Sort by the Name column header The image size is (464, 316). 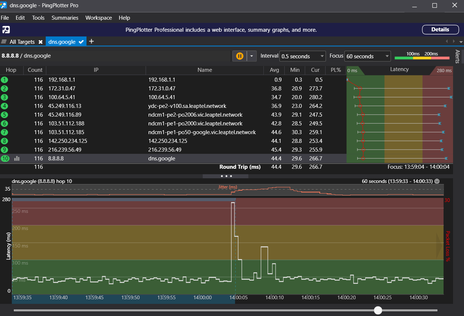(205, 70)
